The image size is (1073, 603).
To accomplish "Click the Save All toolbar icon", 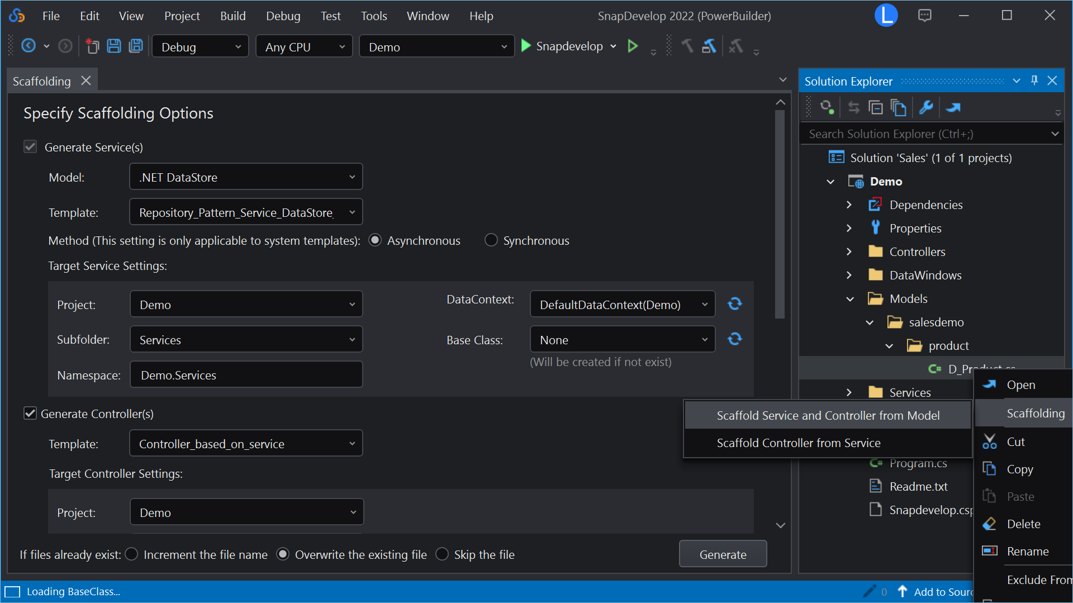I will point(136,46).
